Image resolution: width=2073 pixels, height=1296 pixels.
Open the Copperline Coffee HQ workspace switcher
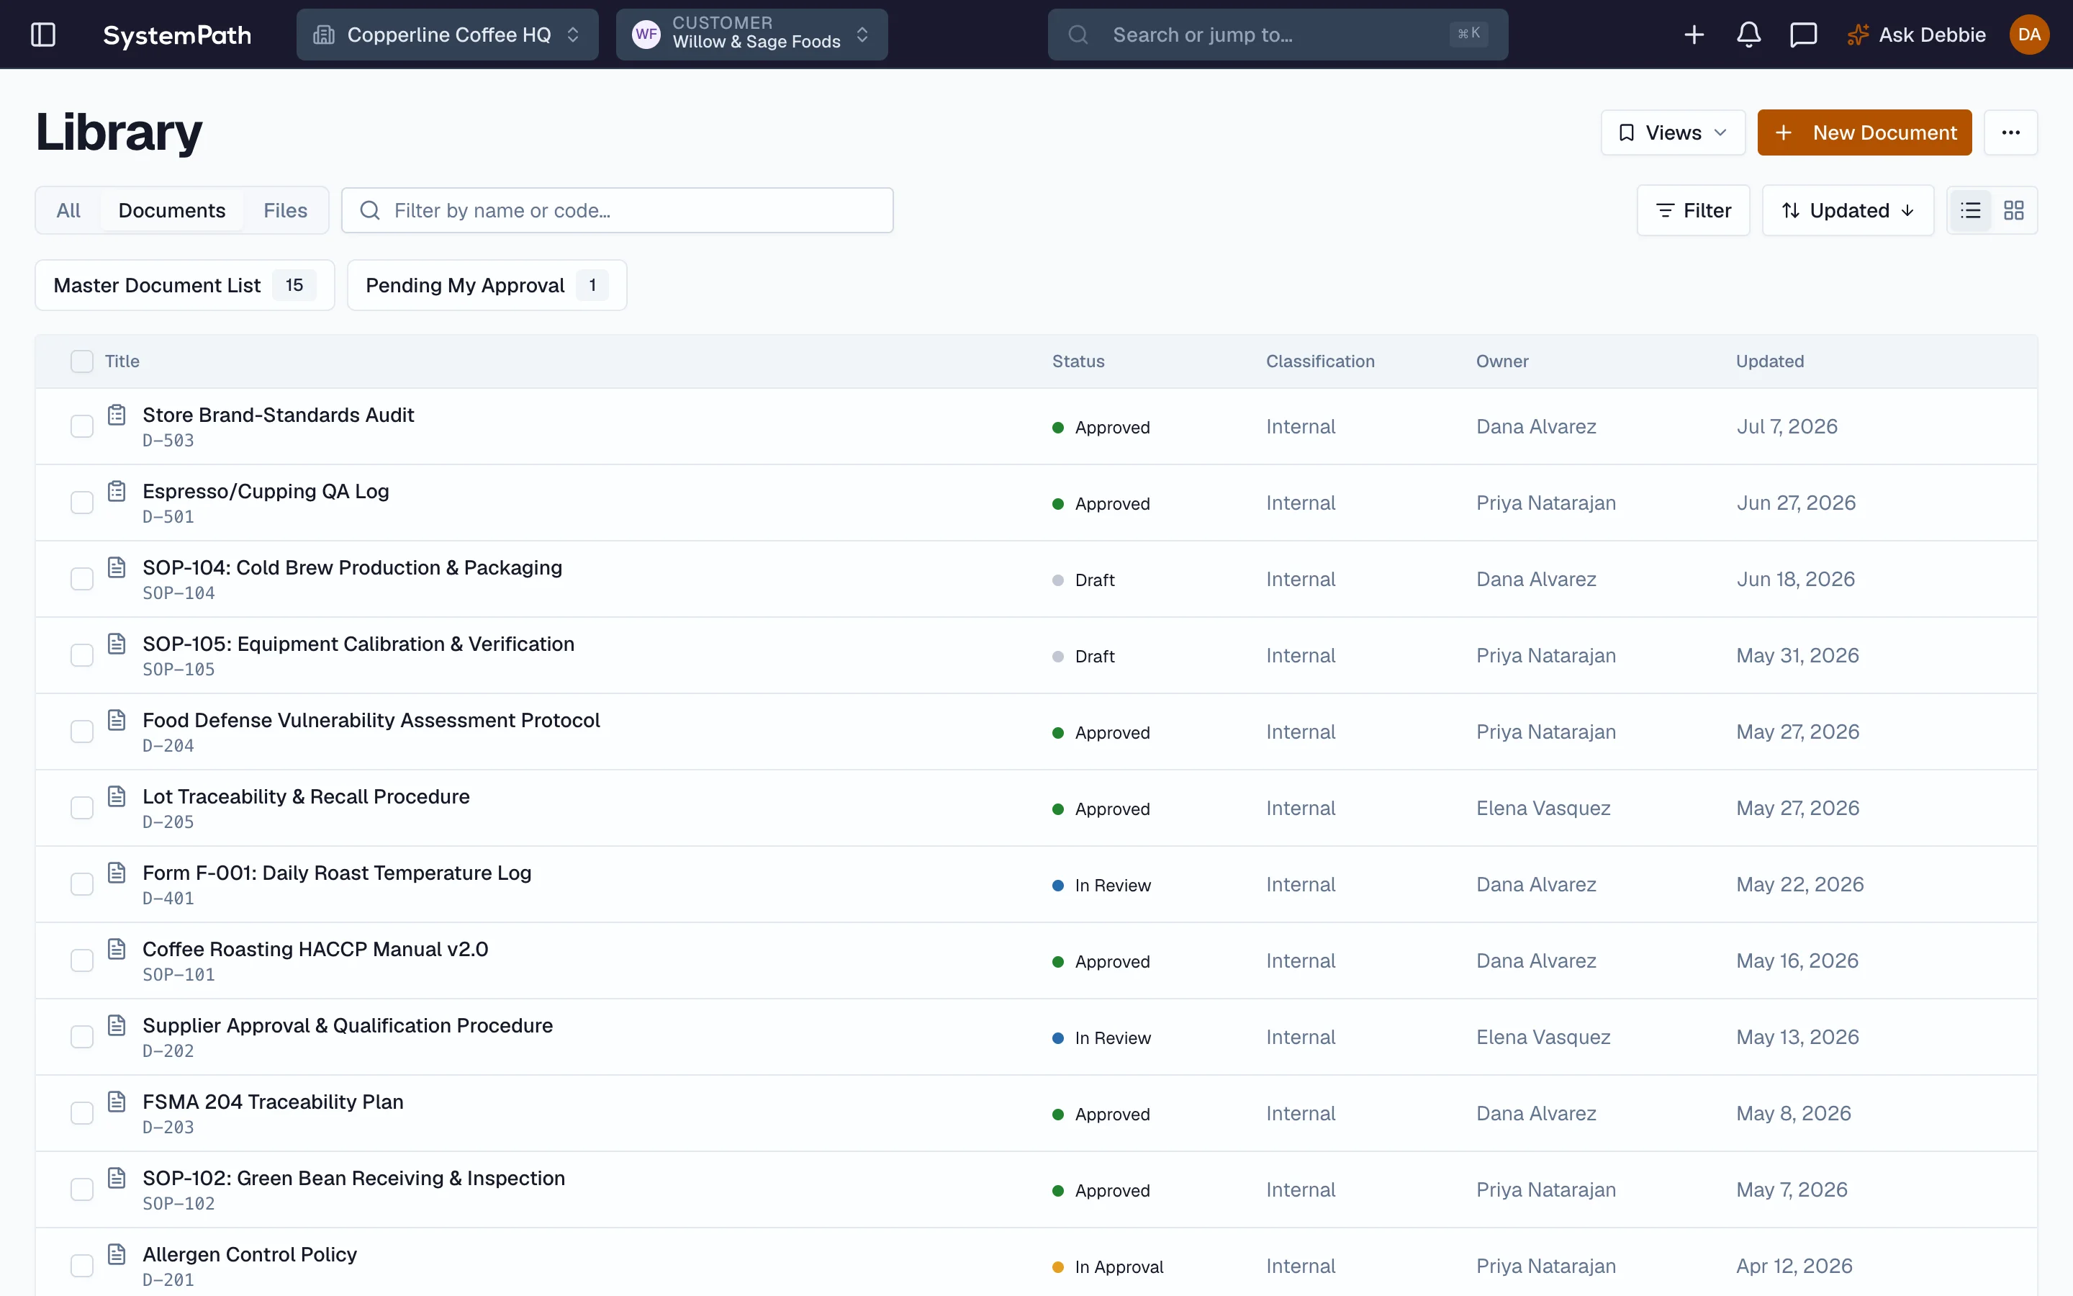[447, 35]
